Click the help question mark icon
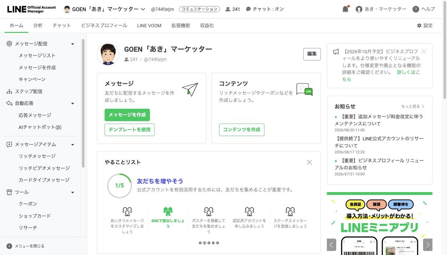 click(x=416, y=9)
